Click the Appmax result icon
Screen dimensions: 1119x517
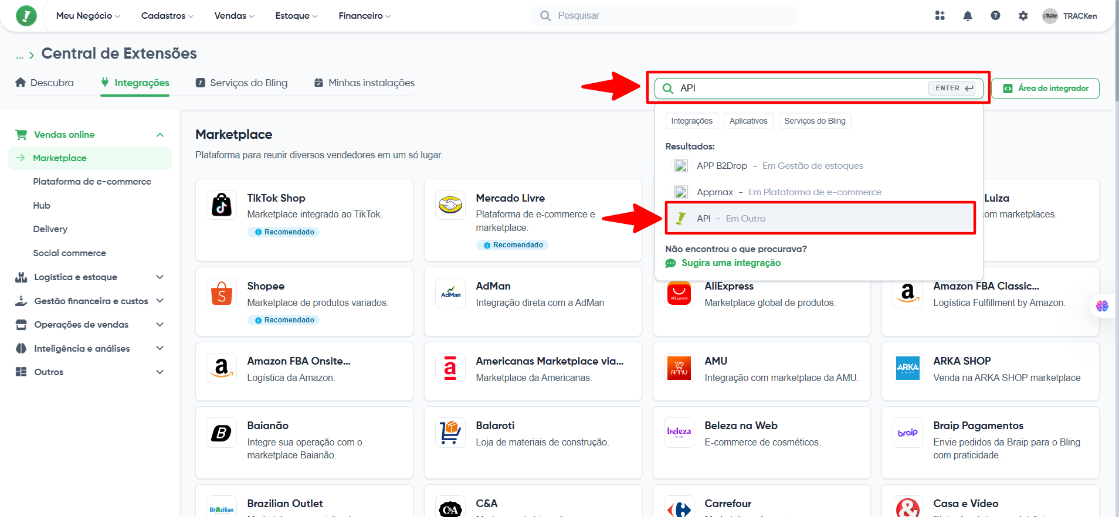681,192
